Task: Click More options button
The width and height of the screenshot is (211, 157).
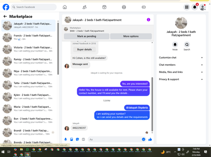Action: pyautogui.click(x=131, y=36)
